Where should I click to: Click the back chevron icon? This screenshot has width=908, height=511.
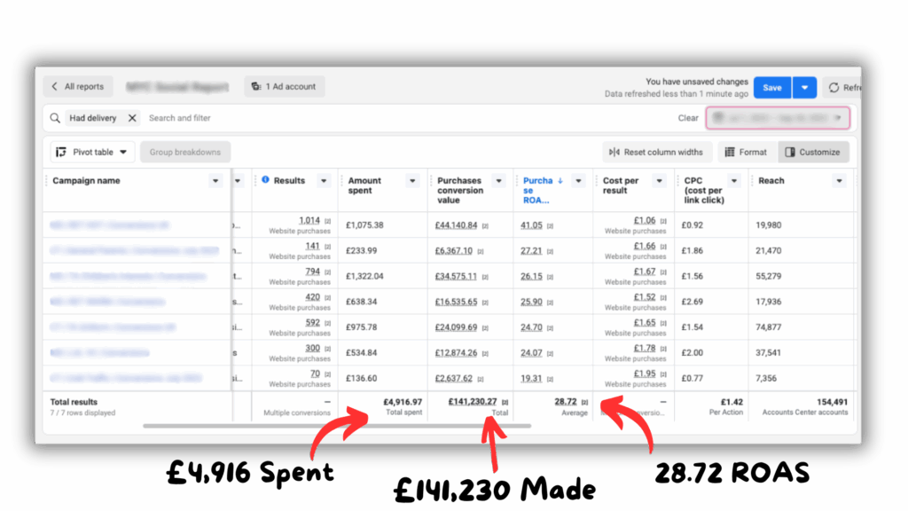click(54, 86)
